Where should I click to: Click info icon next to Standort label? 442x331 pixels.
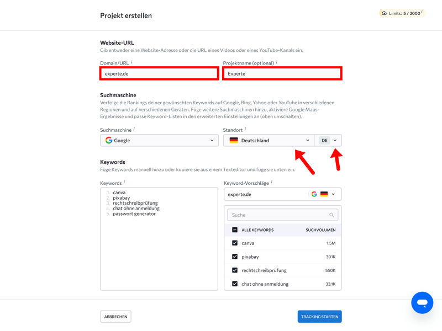(245, 129)
